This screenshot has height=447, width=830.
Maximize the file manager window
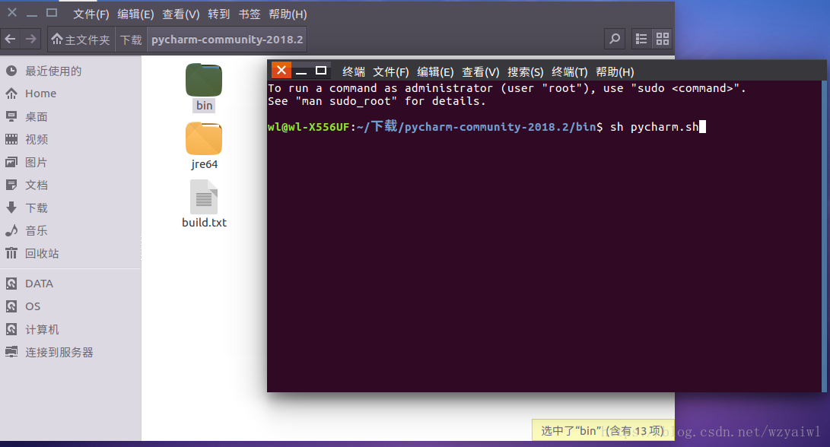point(51,13)
